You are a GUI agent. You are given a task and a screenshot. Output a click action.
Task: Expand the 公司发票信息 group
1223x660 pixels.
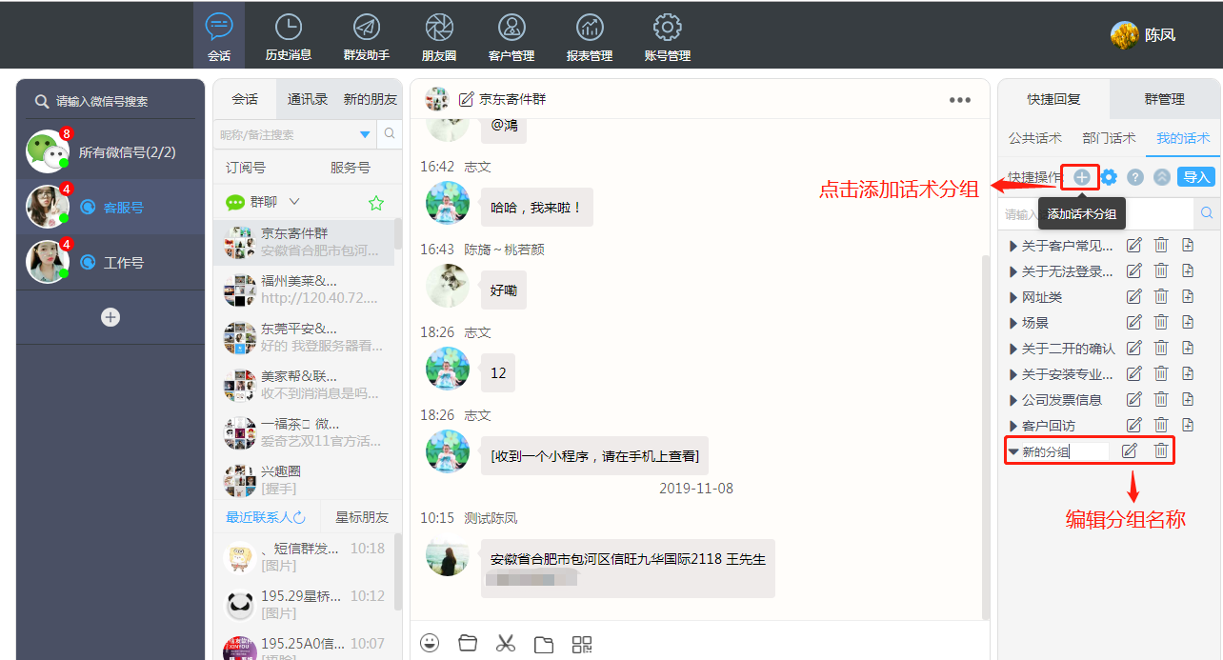[1013, 400]
